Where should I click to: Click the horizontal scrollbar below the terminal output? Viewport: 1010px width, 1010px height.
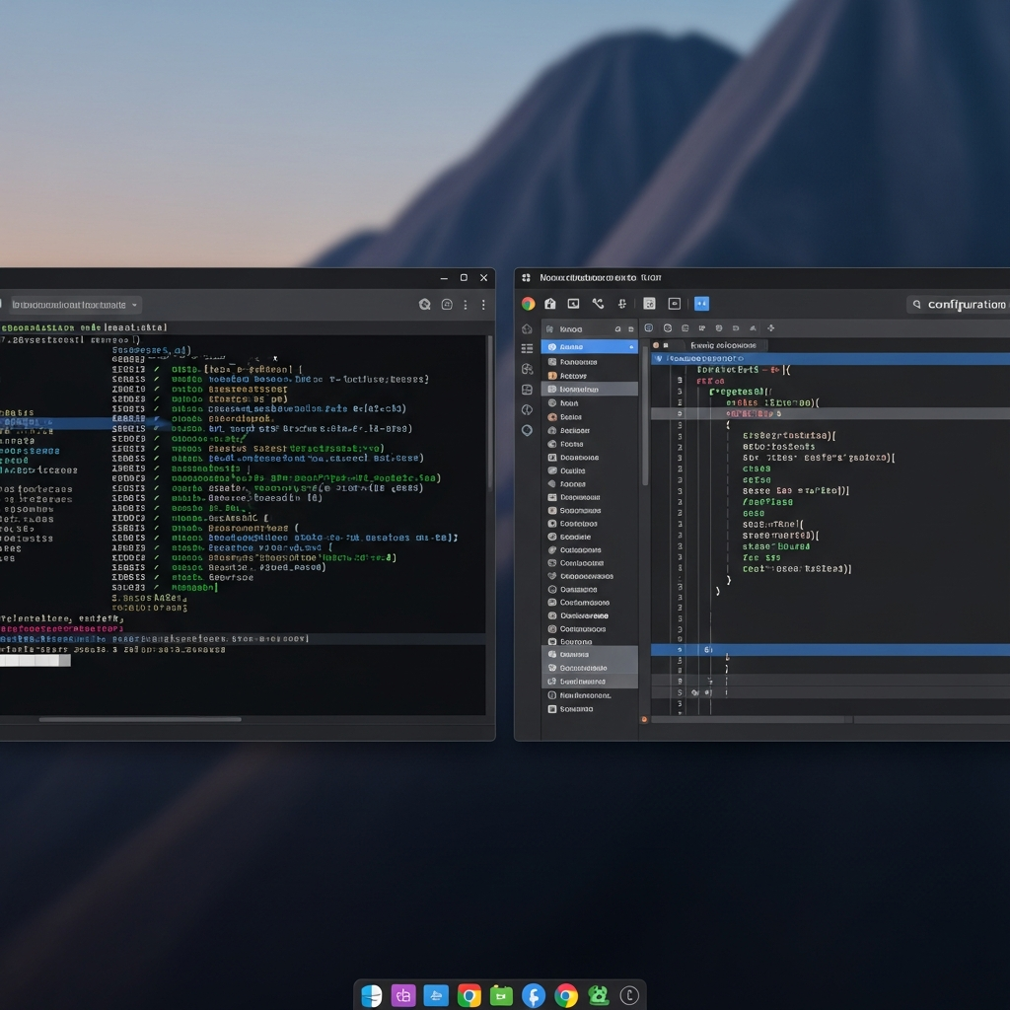coord(140,719)
